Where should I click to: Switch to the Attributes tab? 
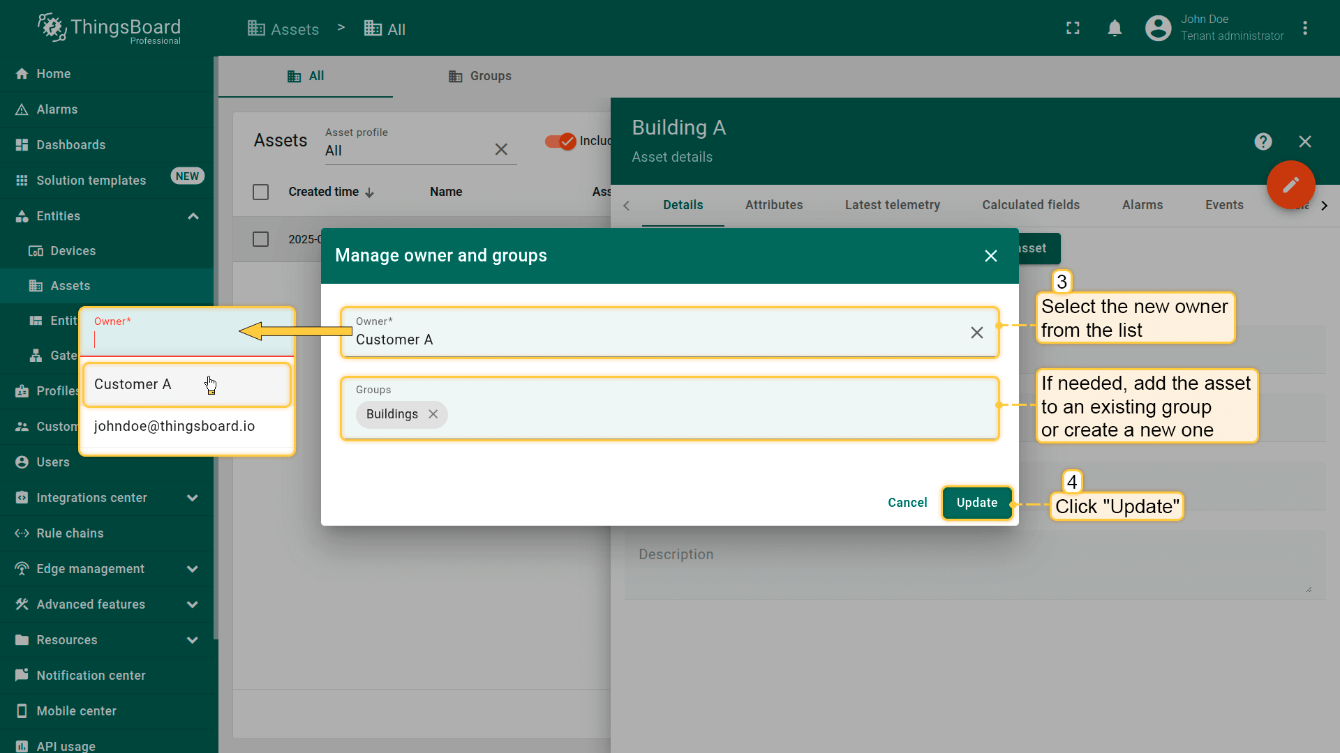tap(773, 205)
